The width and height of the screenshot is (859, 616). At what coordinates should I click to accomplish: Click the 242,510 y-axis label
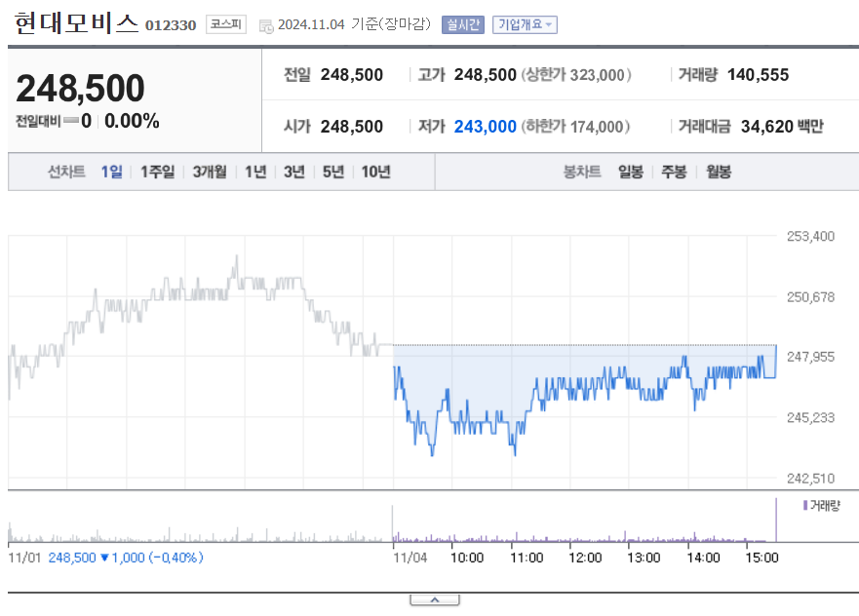click(811, 479)
